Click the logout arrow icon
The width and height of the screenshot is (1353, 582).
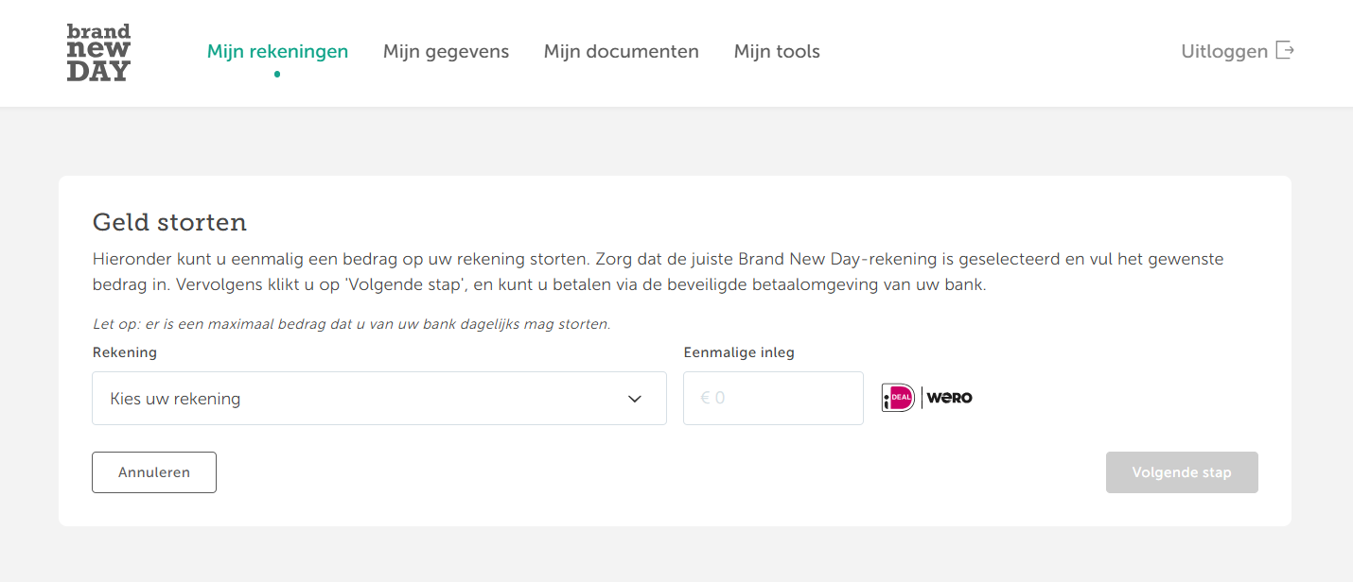tap(1284, 51)
